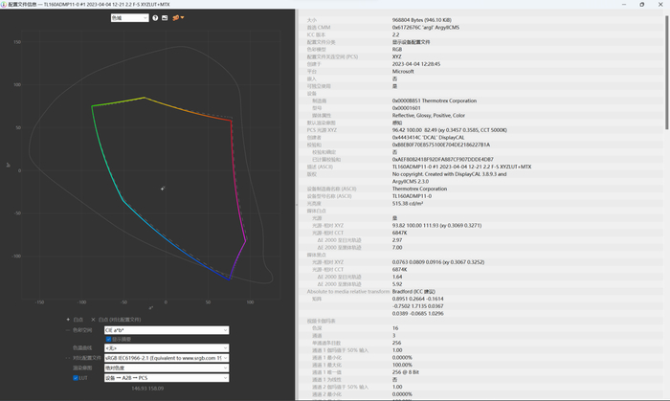
Task: Open the 设备 → A2B → PCS direction dropdown
Action: 166,377
